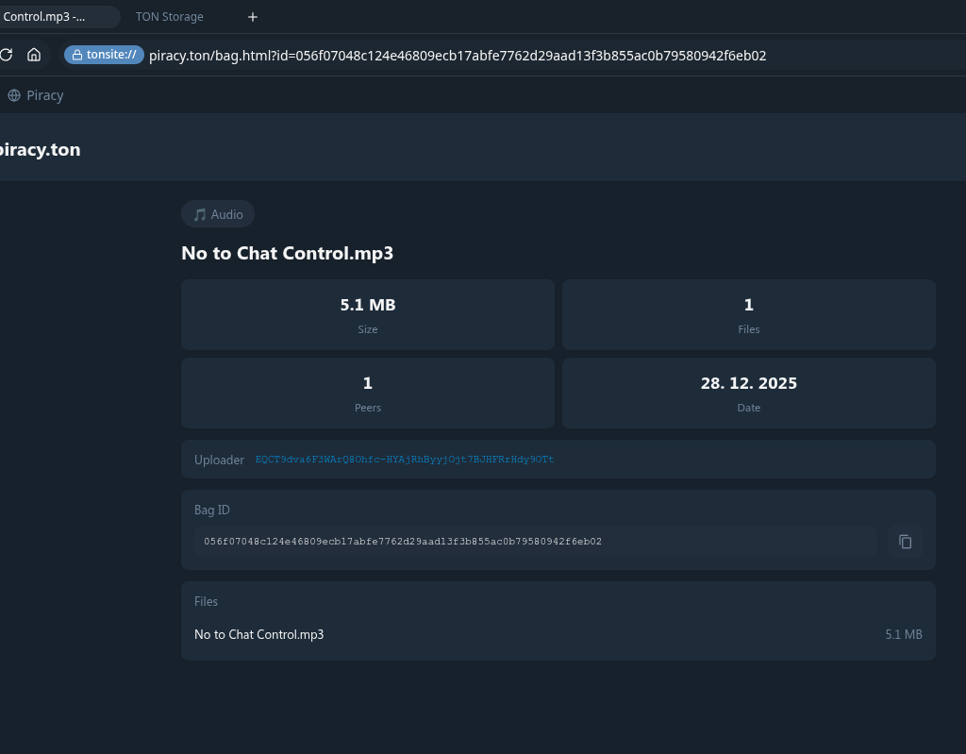Click the 28. 12. 2025 Date card
The height and width of the screenshot is (754, 966).
point(749,393)
